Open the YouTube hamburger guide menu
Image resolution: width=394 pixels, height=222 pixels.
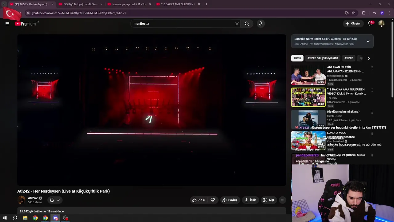point(7,23)
